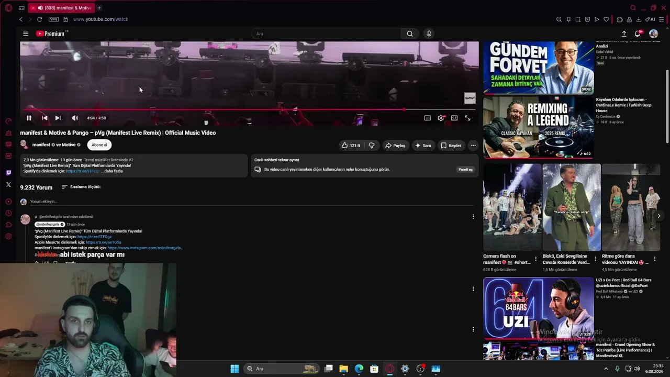Open File Explorer from taskbar

pyautogui.click(x=343, y=369)
